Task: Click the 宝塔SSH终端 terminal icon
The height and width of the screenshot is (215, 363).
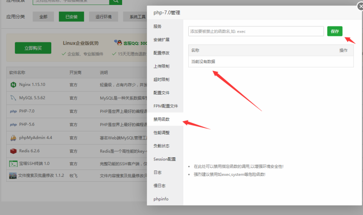Action: [x=13, y=164]
